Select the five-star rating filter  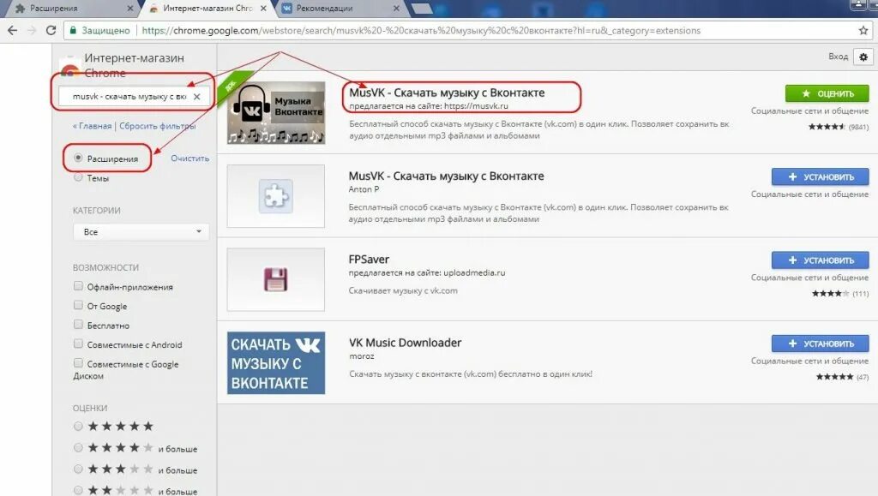click(78, 426)
